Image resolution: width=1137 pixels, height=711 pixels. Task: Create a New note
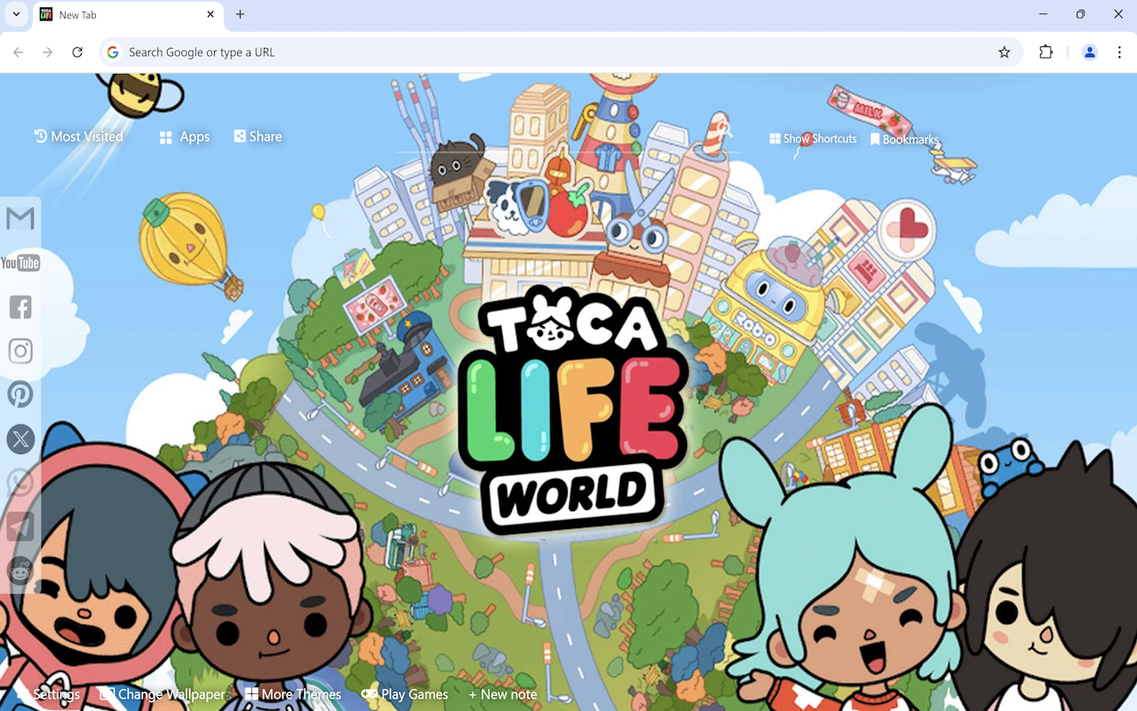coord(503,694)
